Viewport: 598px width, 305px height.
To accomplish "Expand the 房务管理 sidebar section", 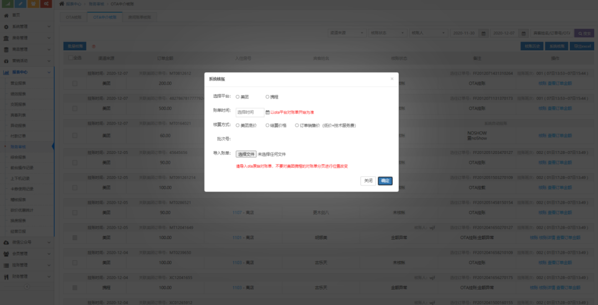I will [x=27, y=38].
